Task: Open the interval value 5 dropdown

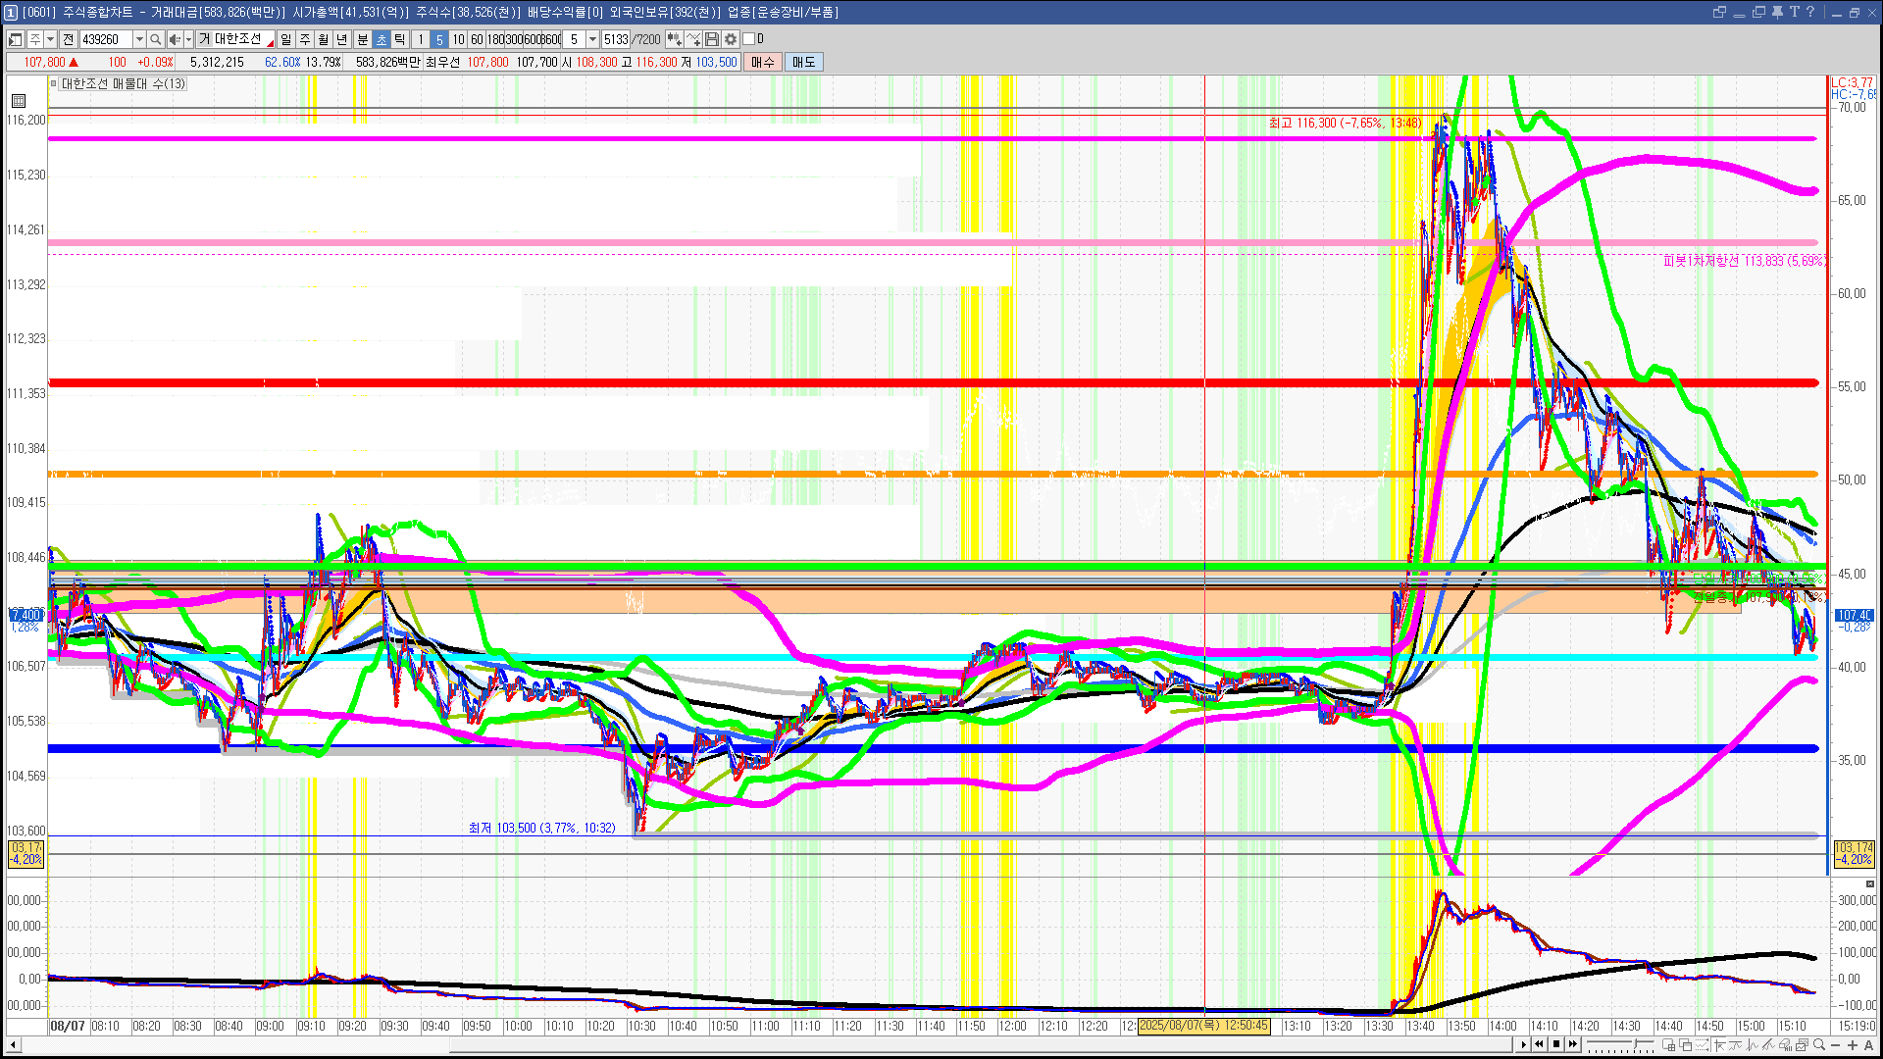Action: 592,39
